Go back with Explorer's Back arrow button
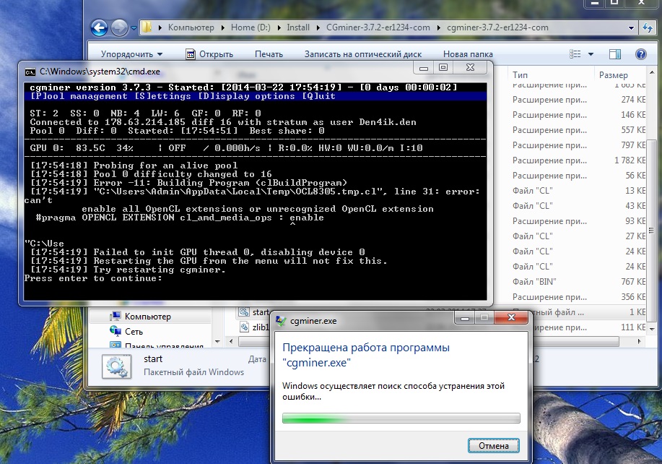This screenshot has width=662, height=464. 99,28
